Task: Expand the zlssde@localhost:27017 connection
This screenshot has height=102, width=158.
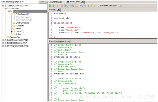Action: (3, 46)
